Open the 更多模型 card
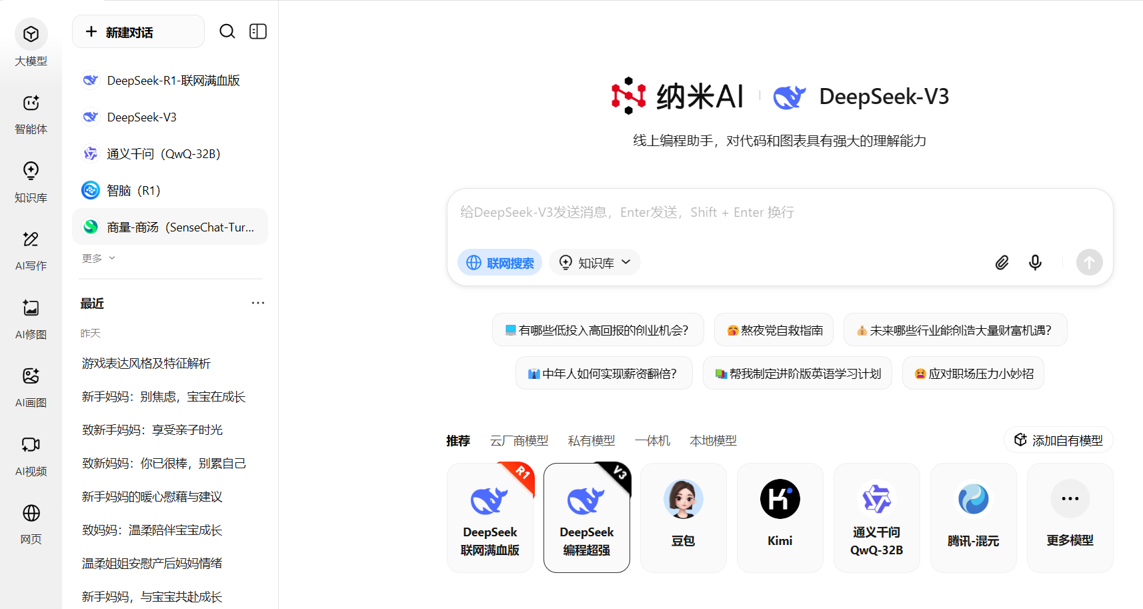1143x609 pixels. pos(1070,518)
